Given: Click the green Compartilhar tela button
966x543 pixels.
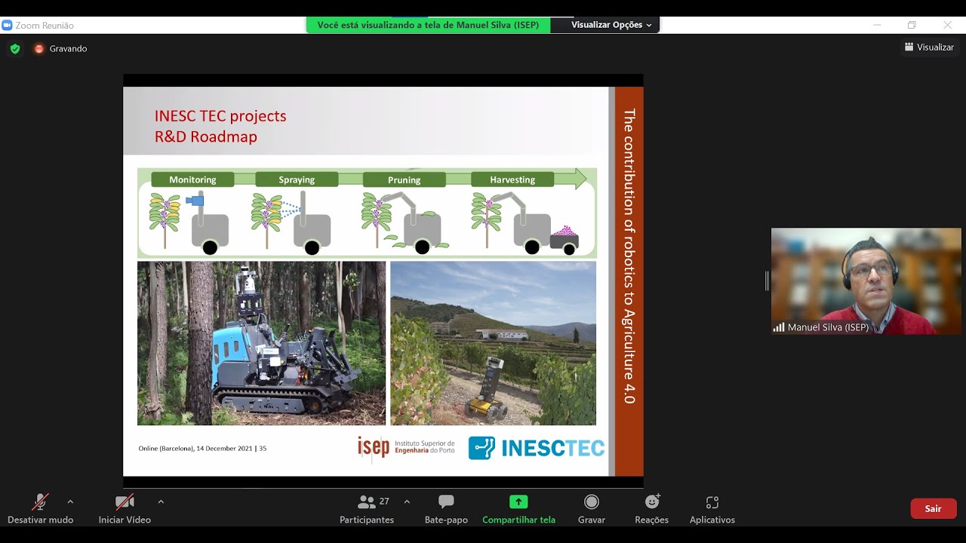Looking at the screenshot, I should click(x=518, y=509).
